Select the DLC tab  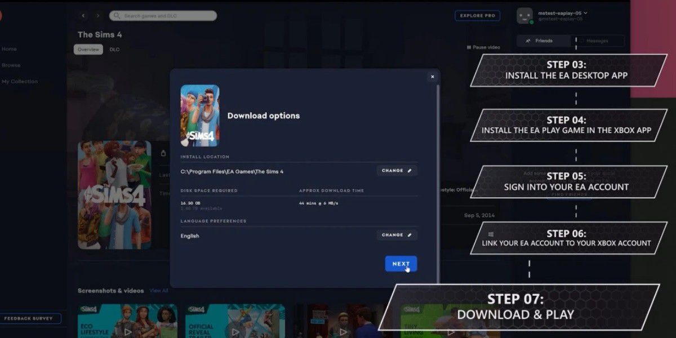click(x=114, y=50)
